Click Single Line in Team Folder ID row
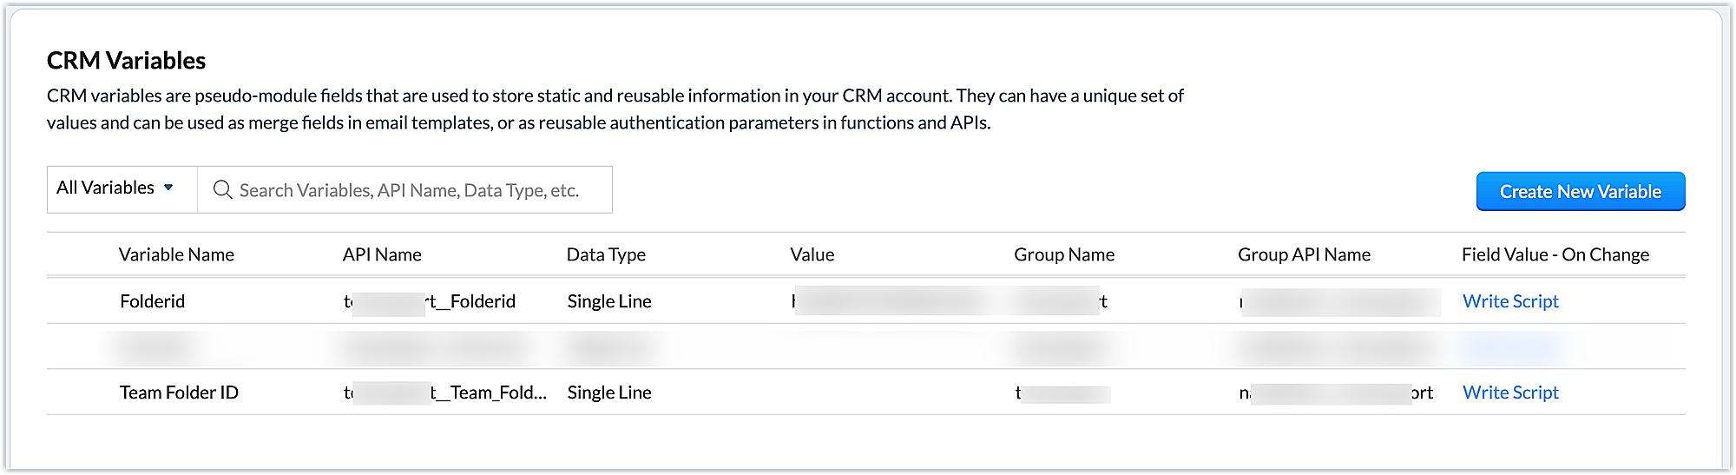The height and width of the screenshot is (475, 1736). coord(609,393)
